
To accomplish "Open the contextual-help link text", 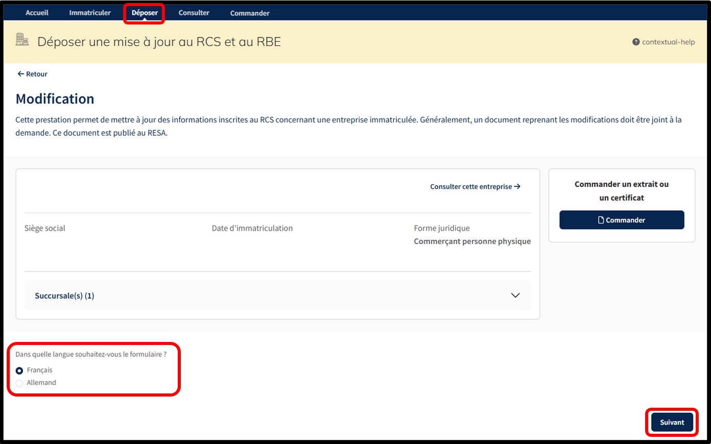I will pyautogui.click(x=668, y=42).
